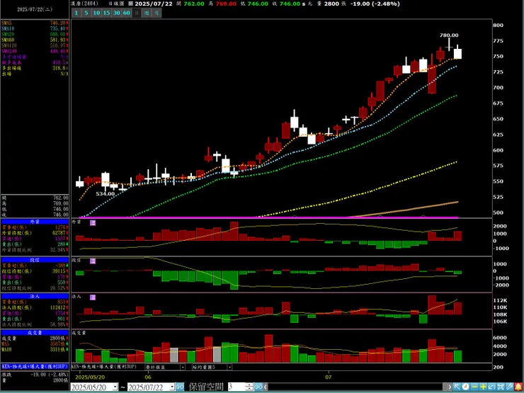Viewport: 524px width, 393px height.
Task: Click the scrollbar left arrow
Action: [266, 387]
